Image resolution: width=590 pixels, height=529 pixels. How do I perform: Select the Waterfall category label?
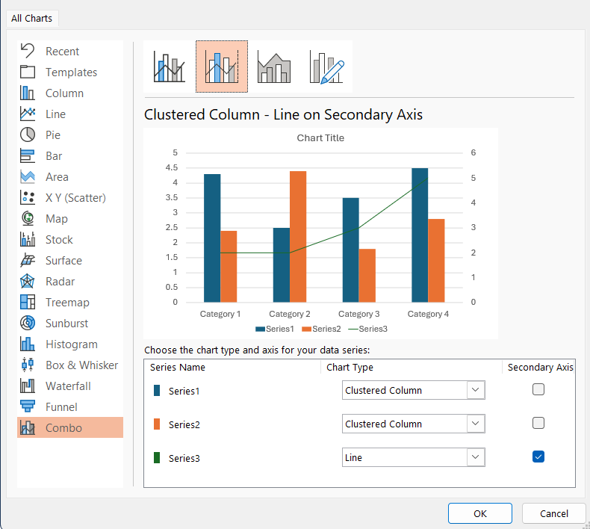click(68, 386)
